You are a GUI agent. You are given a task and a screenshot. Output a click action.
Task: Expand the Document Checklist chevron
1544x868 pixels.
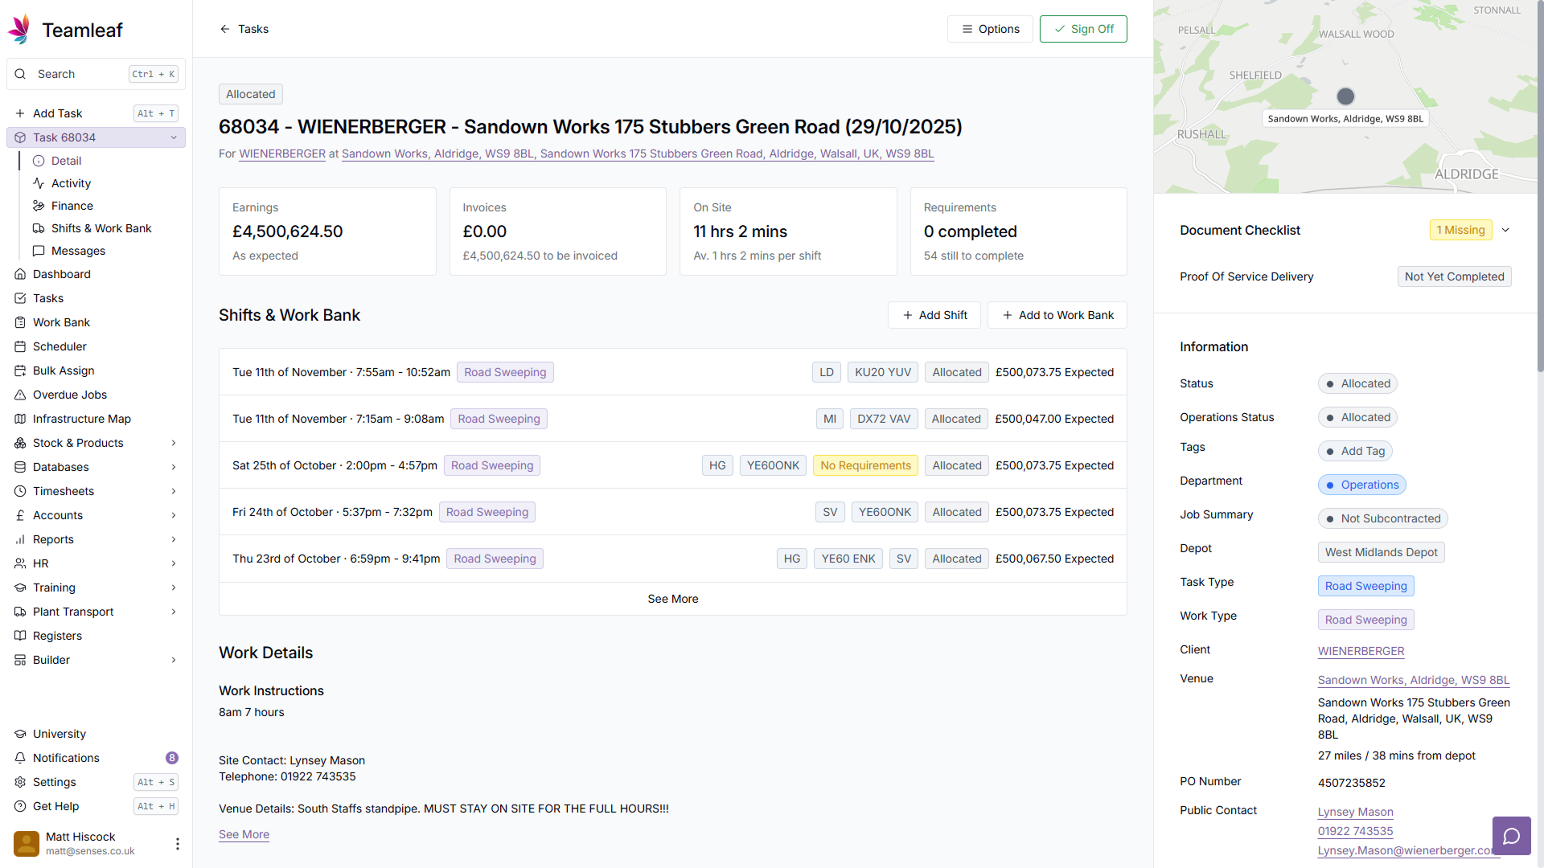(1505, 230)
